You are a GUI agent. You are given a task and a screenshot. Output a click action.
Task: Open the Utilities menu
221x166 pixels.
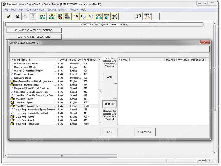(63, 10)
